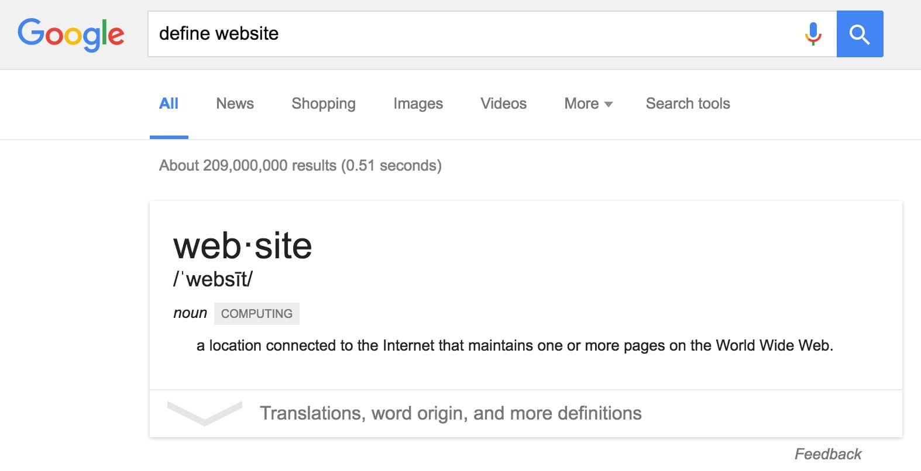The width and height of the screenshot is (921, 471).
Task: Click into the 'define website' search box
Action: [468, 34]
